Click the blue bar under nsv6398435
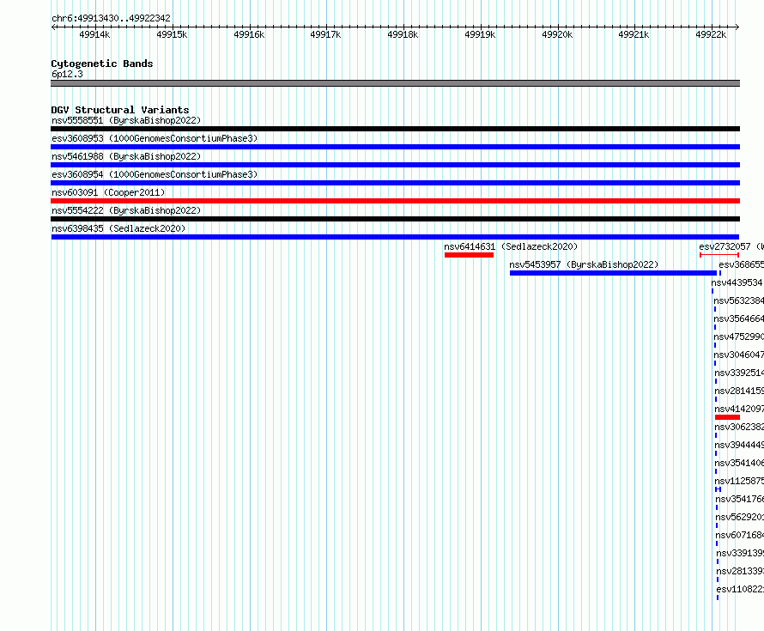The height and width of the screenshot is (631, 764). (395, 237)
